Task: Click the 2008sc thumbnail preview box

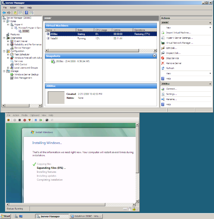Action: pos(56,97)
